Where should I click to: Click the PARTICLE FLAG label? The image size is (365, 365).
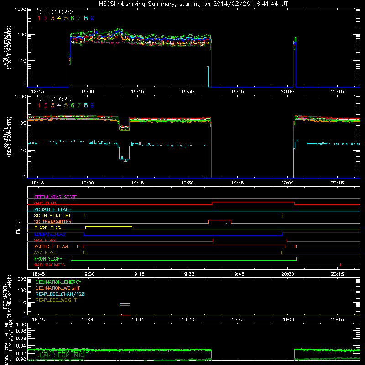[51, 246]
